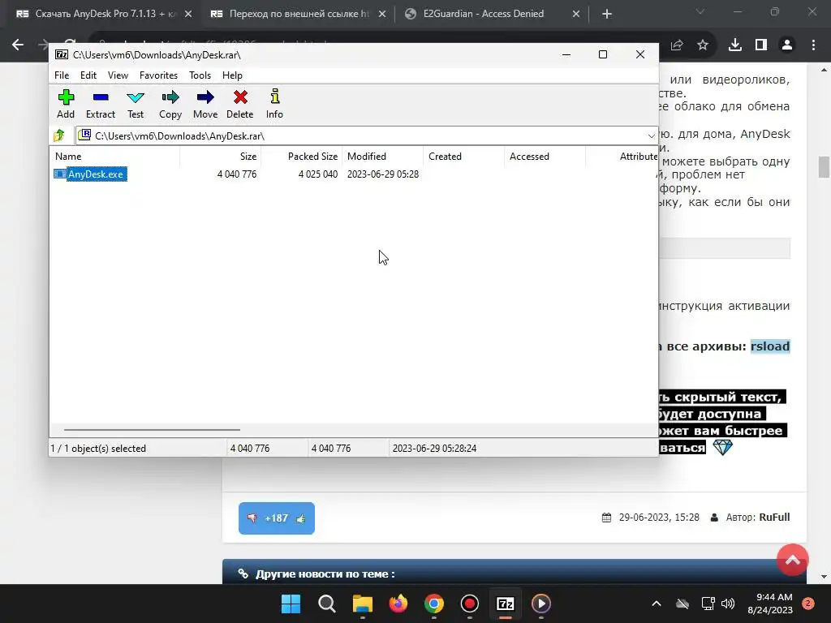This screenshot has width=831, height=623.
Task: Open the volume tray icon
Action: coord(728,604)
